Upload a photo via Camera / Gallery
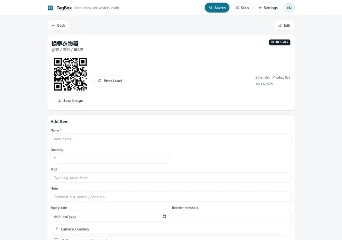 171,229
